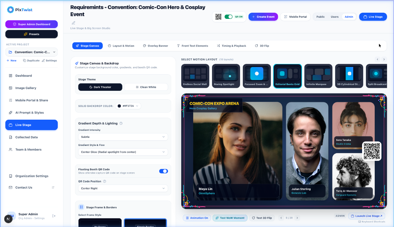Open project Settings link
This screenshot has width=394, height=227.
[49, 60]
